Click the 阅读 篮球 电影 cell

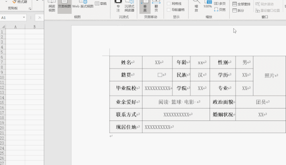pyautogui.click(x=176, y=102)
